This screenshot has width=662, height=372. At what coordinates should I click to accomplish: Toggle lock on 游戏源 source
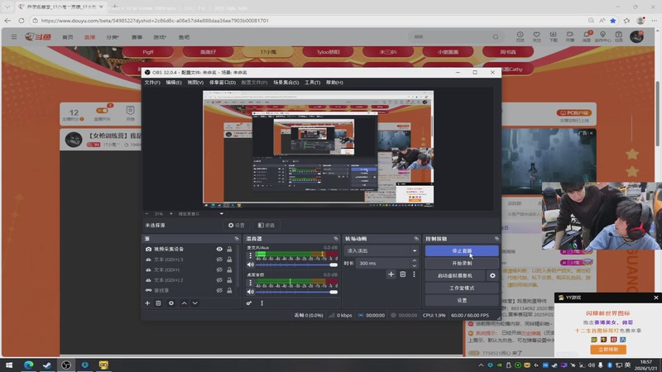[229, 291]
